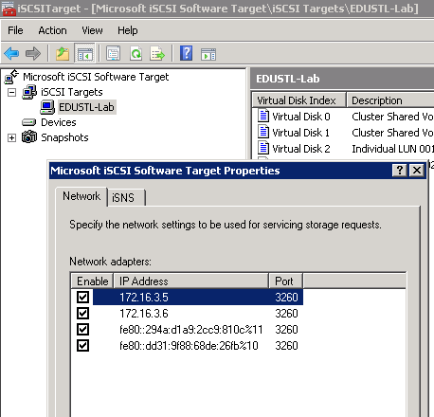The width and height of the screenshot is (434, 417).
Task: Click the iSCSITarget title bar app icon
Action: coord(9,9)
